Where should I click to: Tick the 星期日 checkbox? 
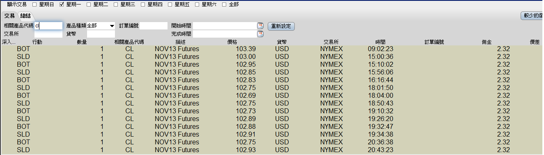click(x=34, y=4)
